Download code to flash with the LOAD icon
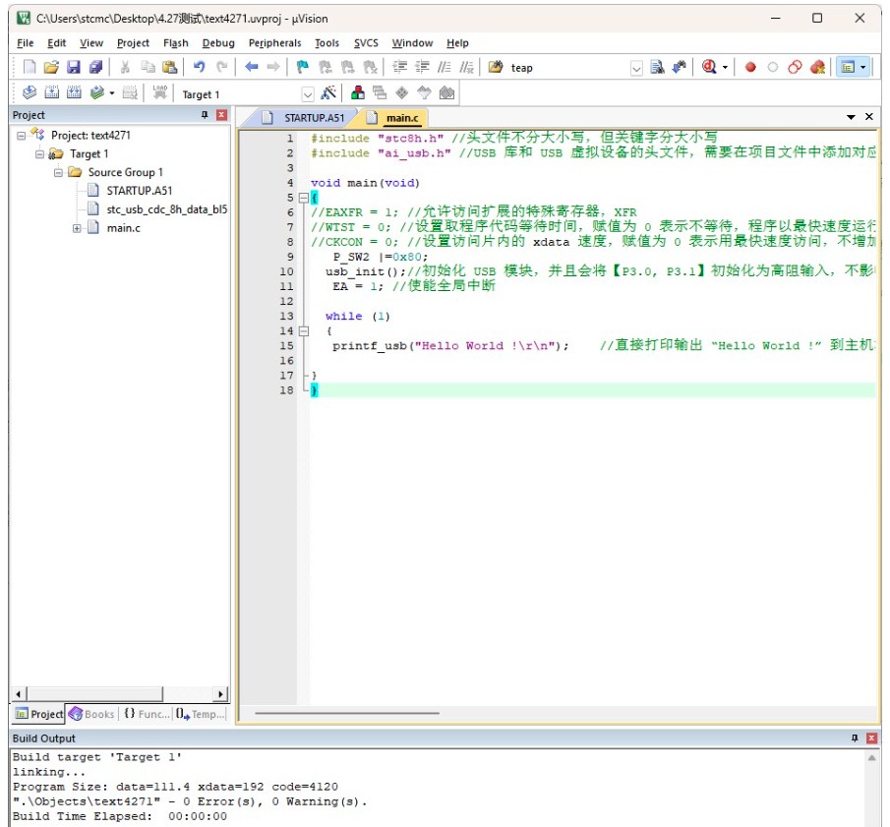The width and height of the screenshot is (890, 827). click(160, 92)
